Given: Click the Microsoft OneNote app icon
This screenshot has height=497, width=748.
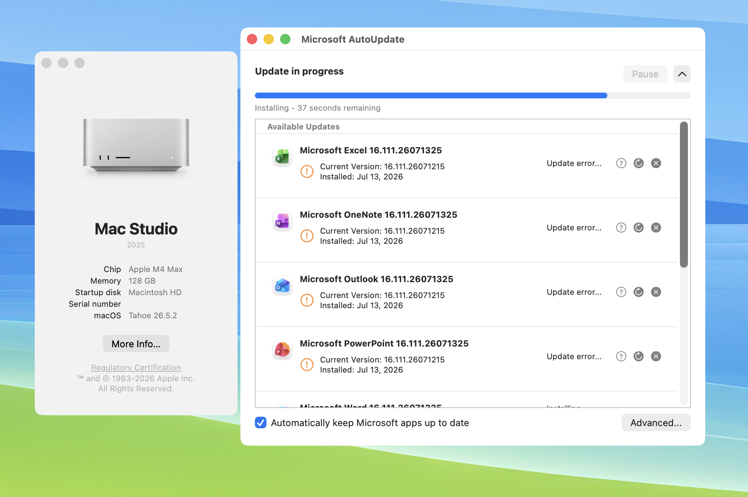Looking at the screenshot, I should [282, 221].
